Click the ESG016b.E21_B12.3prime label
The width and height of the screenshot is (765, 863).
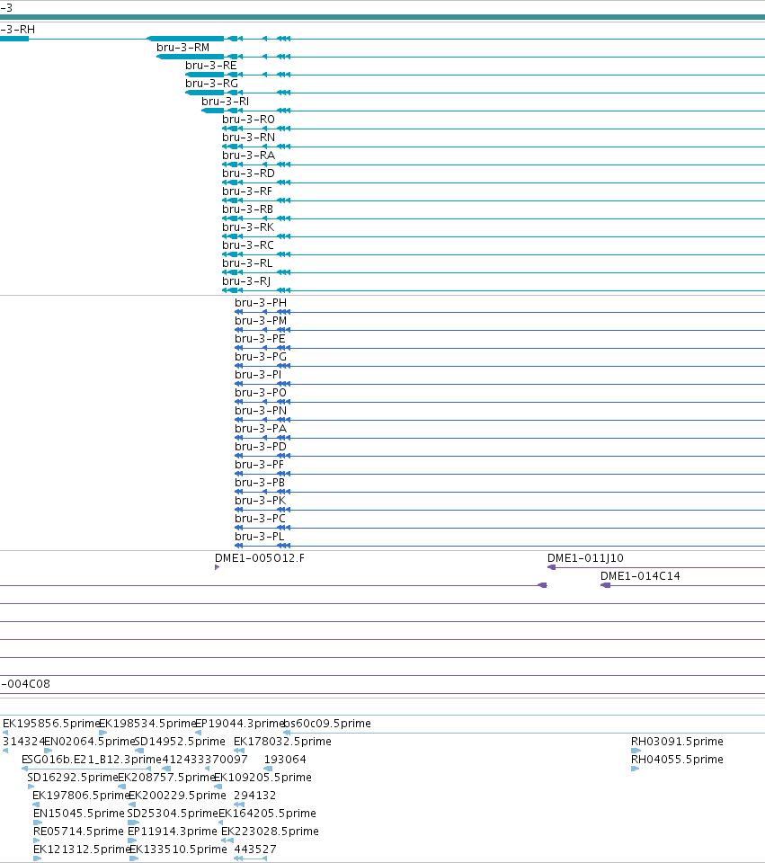[x=92, y=759]
